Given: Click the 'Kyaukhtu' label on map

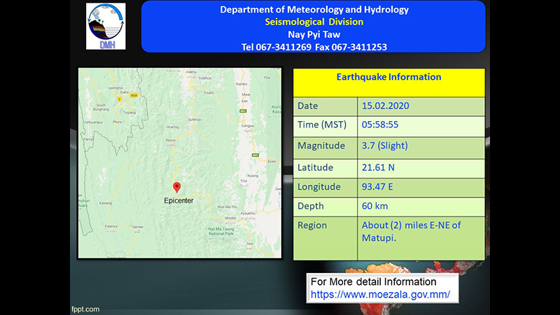Looking at the screenshot, I should pos(248,213).
